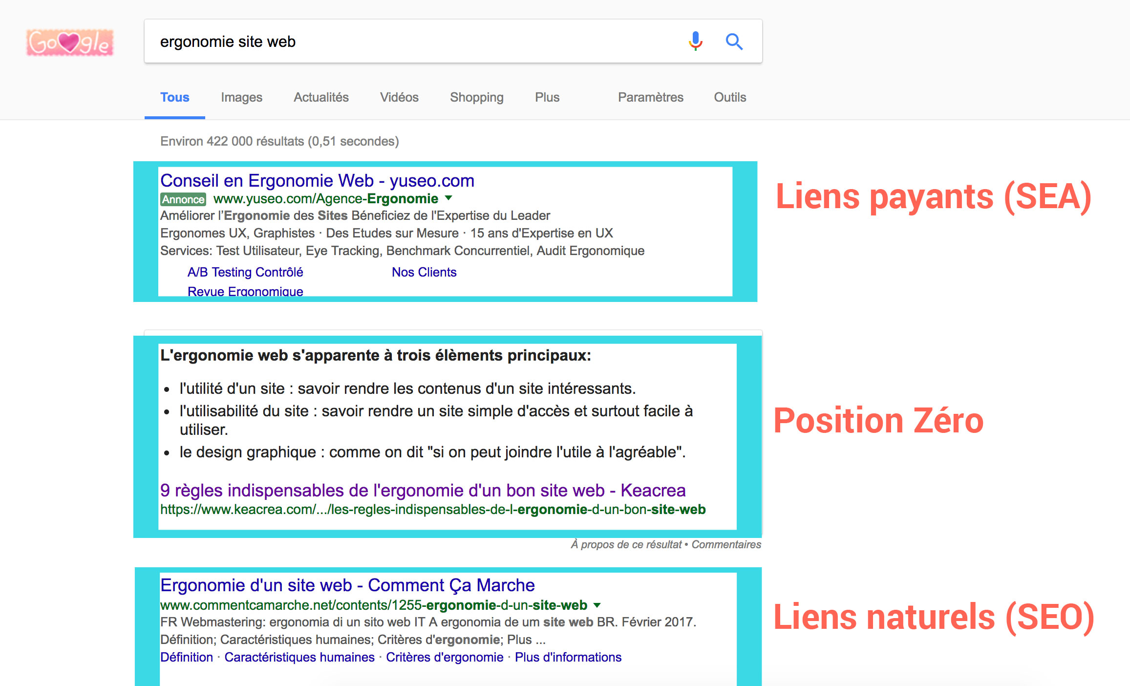Viewport: 1130px width, 686px height.
Task: Expand the yuseo.com ad URL dropdown arrow
Action: (x=448, y=198)
